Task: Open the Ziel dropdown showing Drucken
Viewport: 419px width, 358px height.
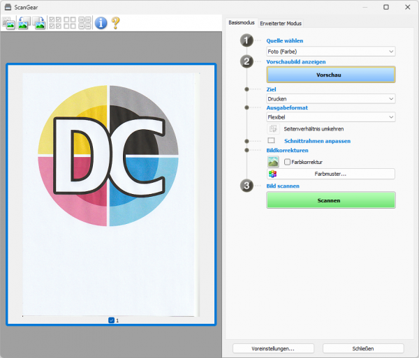Action: (x=331, y=98)
